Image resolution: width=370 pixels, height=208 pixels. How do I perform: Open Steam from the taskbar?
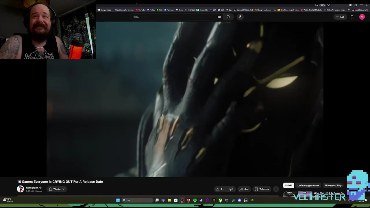pyautogui.click(x=201, y=200)
